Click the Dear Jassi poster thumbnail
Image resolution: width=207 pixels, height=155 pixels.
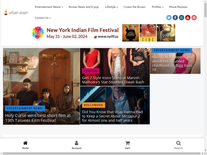click(x=130, y=33)
